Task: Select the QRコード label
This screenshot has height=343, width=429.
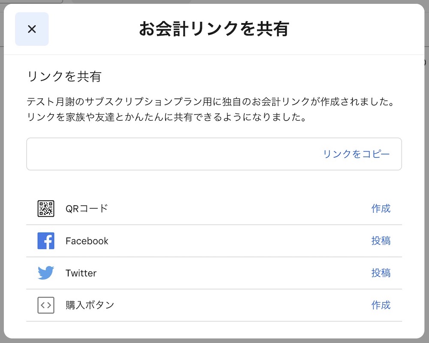Action: click(87, 209)
